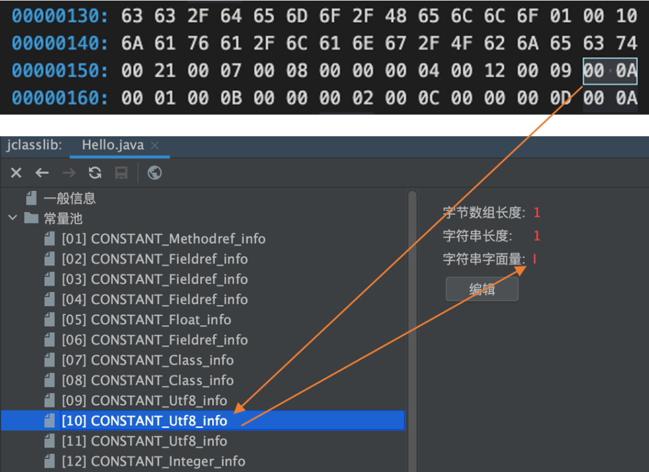
Task: Click the file icon of 一般信息
Action: click(x=31, y=198)
